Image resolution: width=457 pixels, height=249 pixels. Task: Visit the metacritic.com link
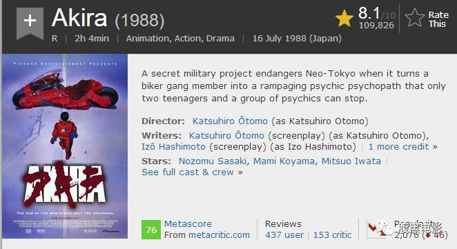tap(219, 235)
